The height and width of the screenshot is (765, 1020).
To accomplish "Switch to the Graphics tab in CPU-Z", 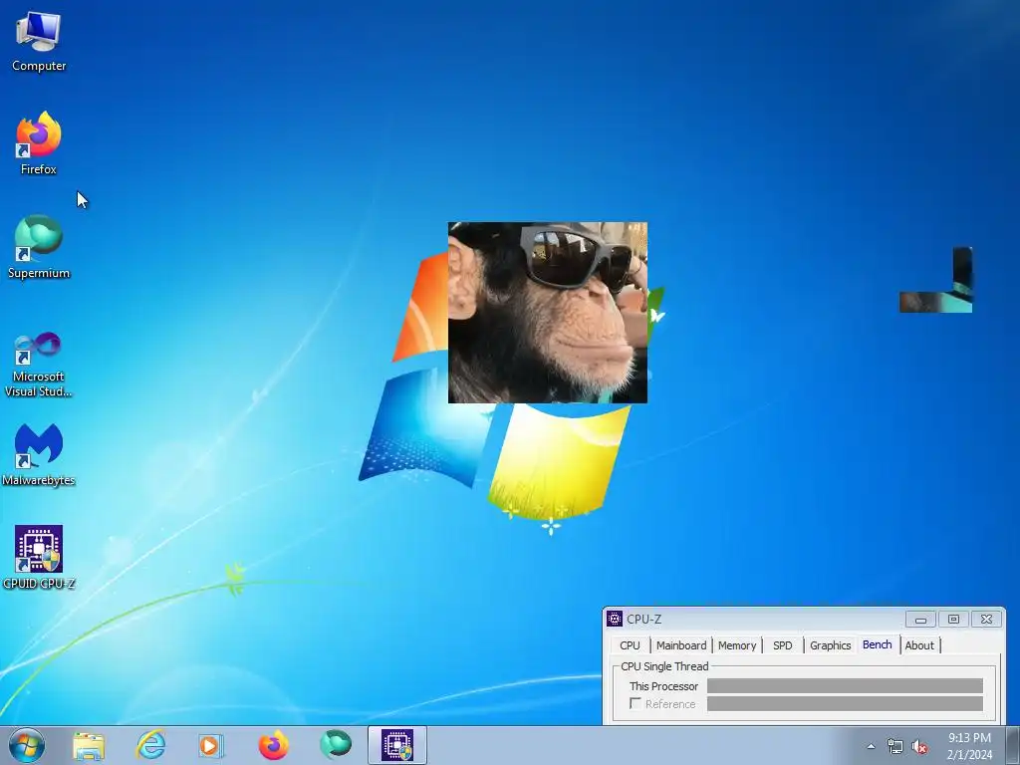I will [830, 645].
